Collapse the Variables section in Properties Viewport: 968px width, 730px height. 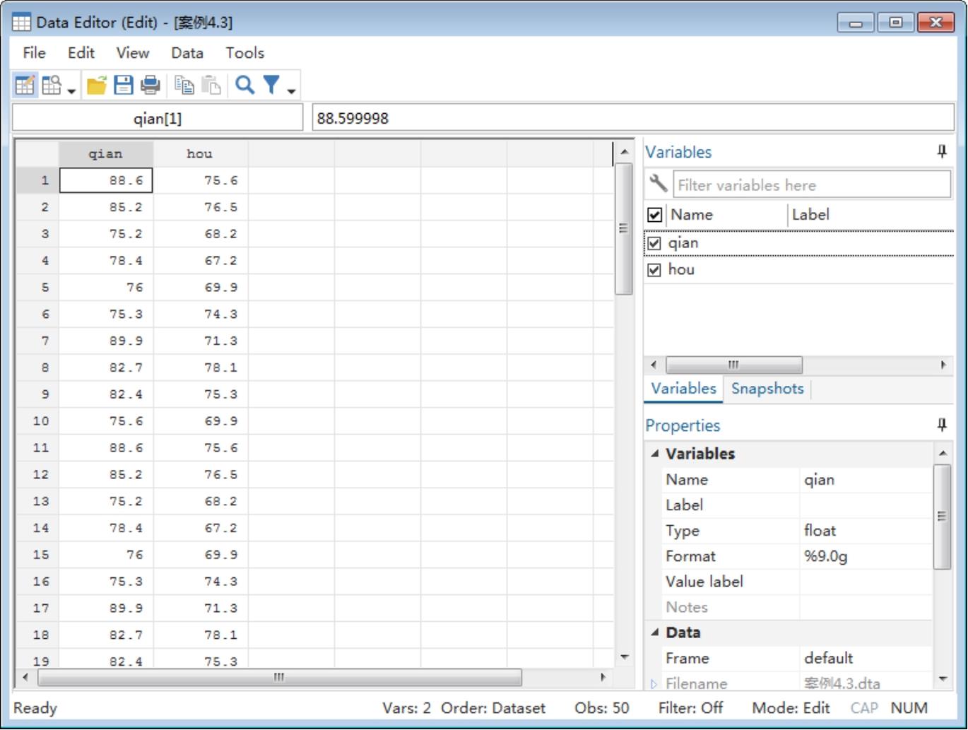pos(655,454)
